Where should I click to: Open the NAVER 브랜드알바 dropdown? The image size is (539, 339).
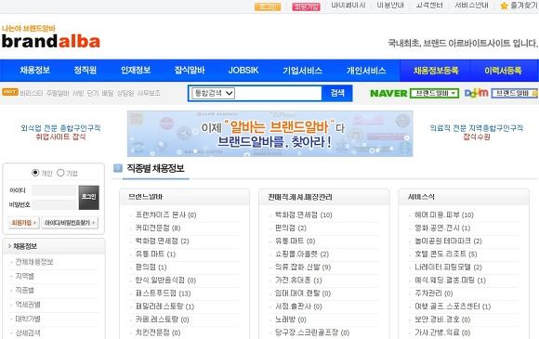tap(435, 93)
